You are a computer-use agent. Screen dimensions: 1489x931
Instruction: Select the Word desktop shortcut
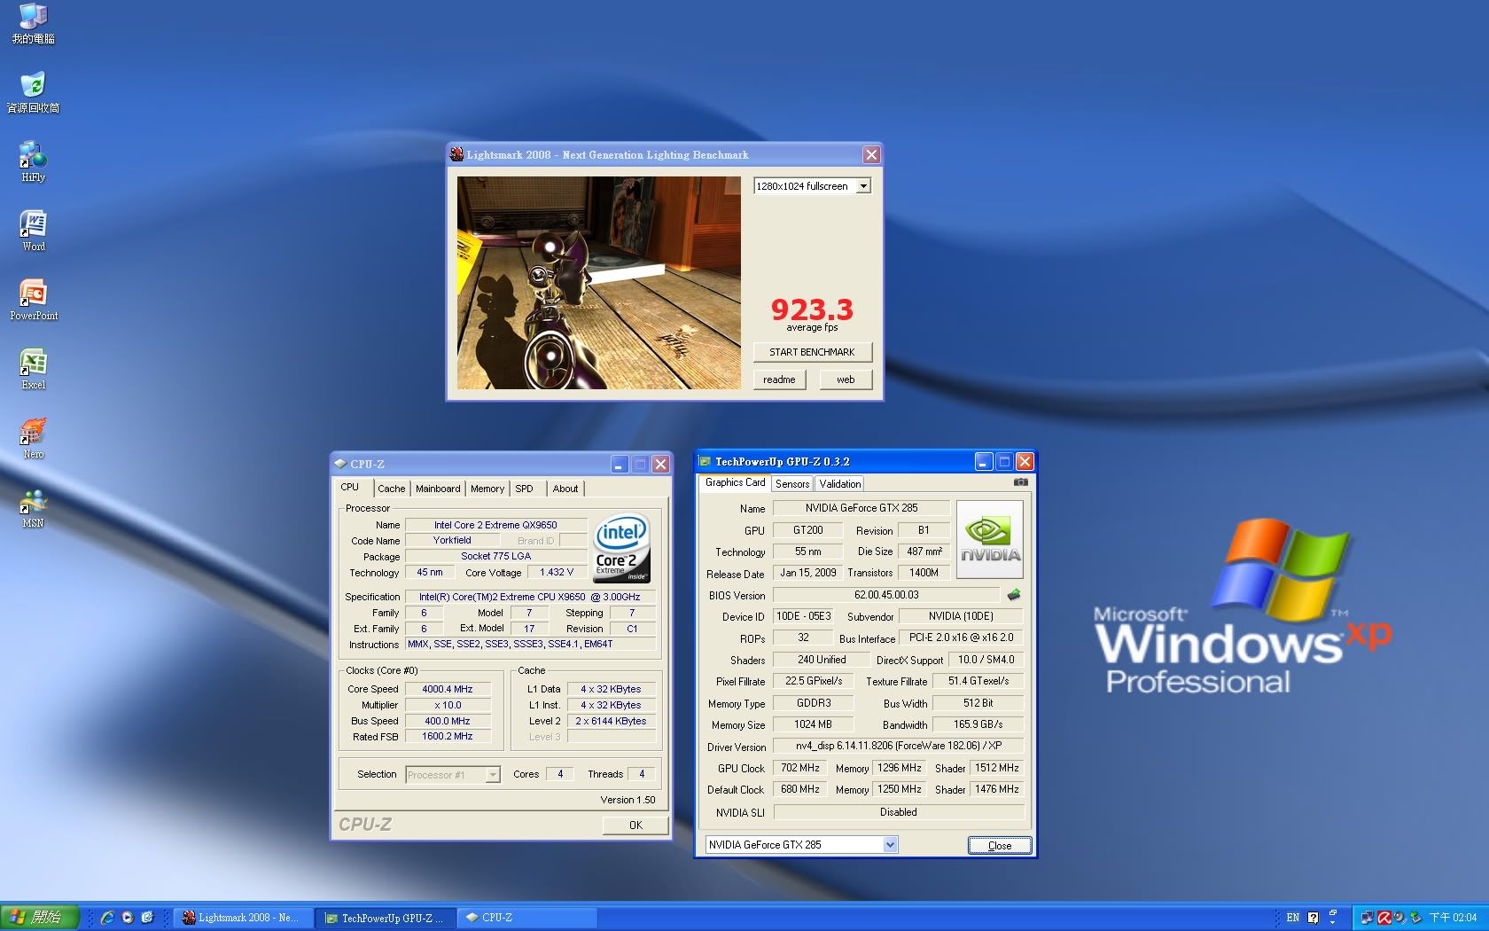33,231
